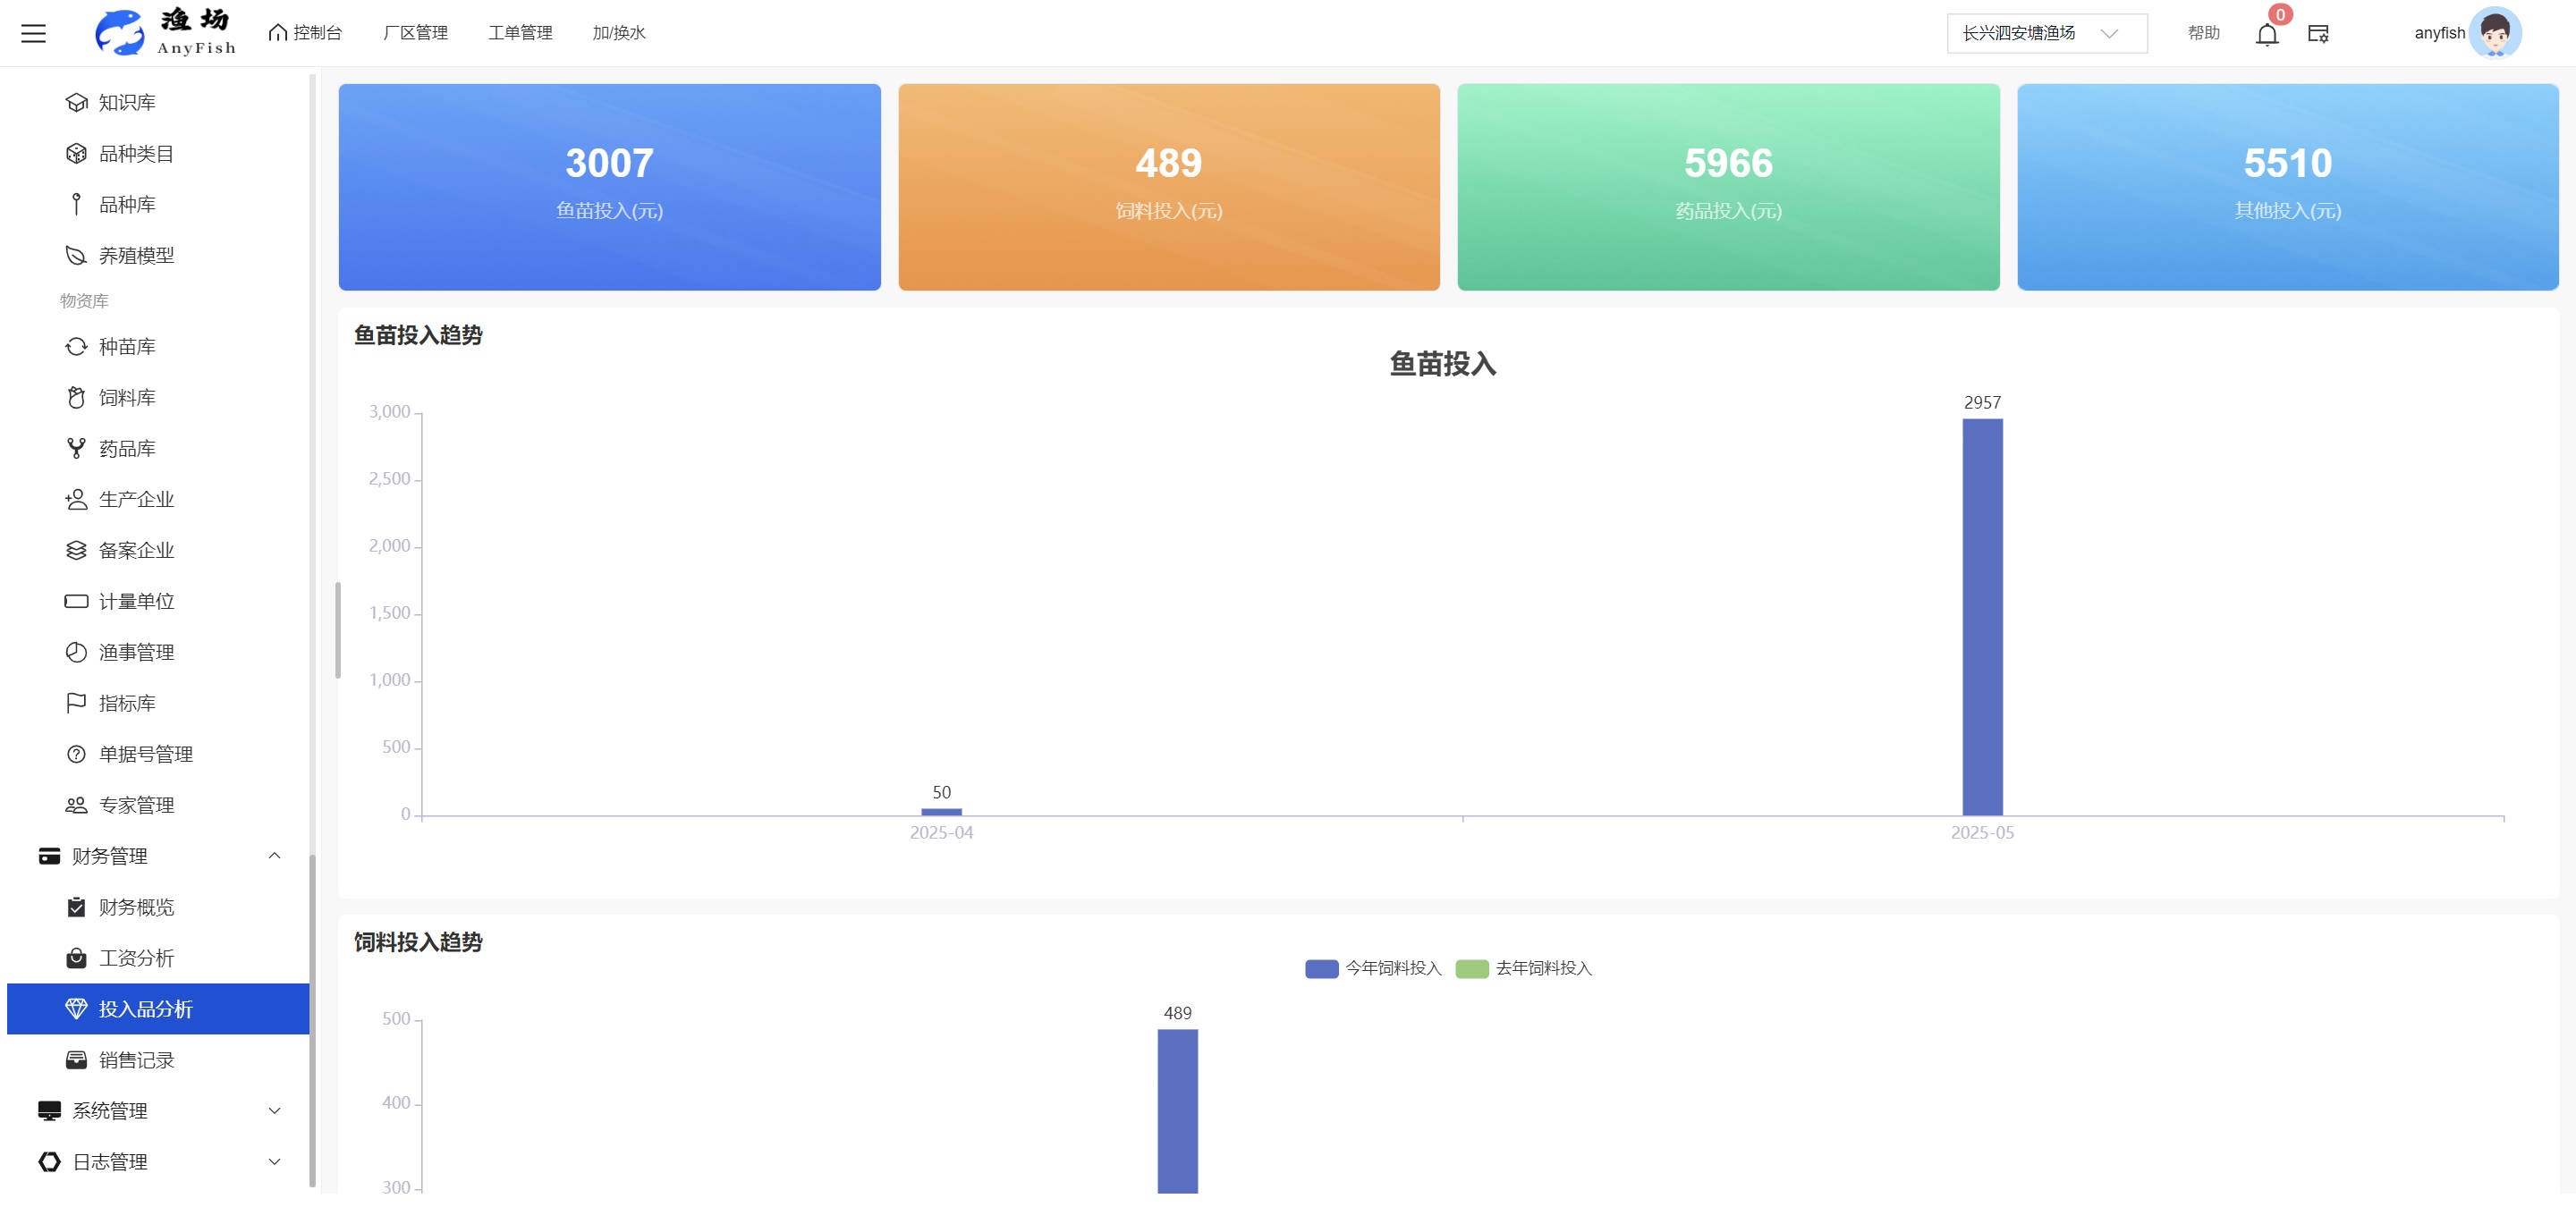Toggle 今年饲料投入 legend series
2576x1207 pixels.
[1372, 968]
